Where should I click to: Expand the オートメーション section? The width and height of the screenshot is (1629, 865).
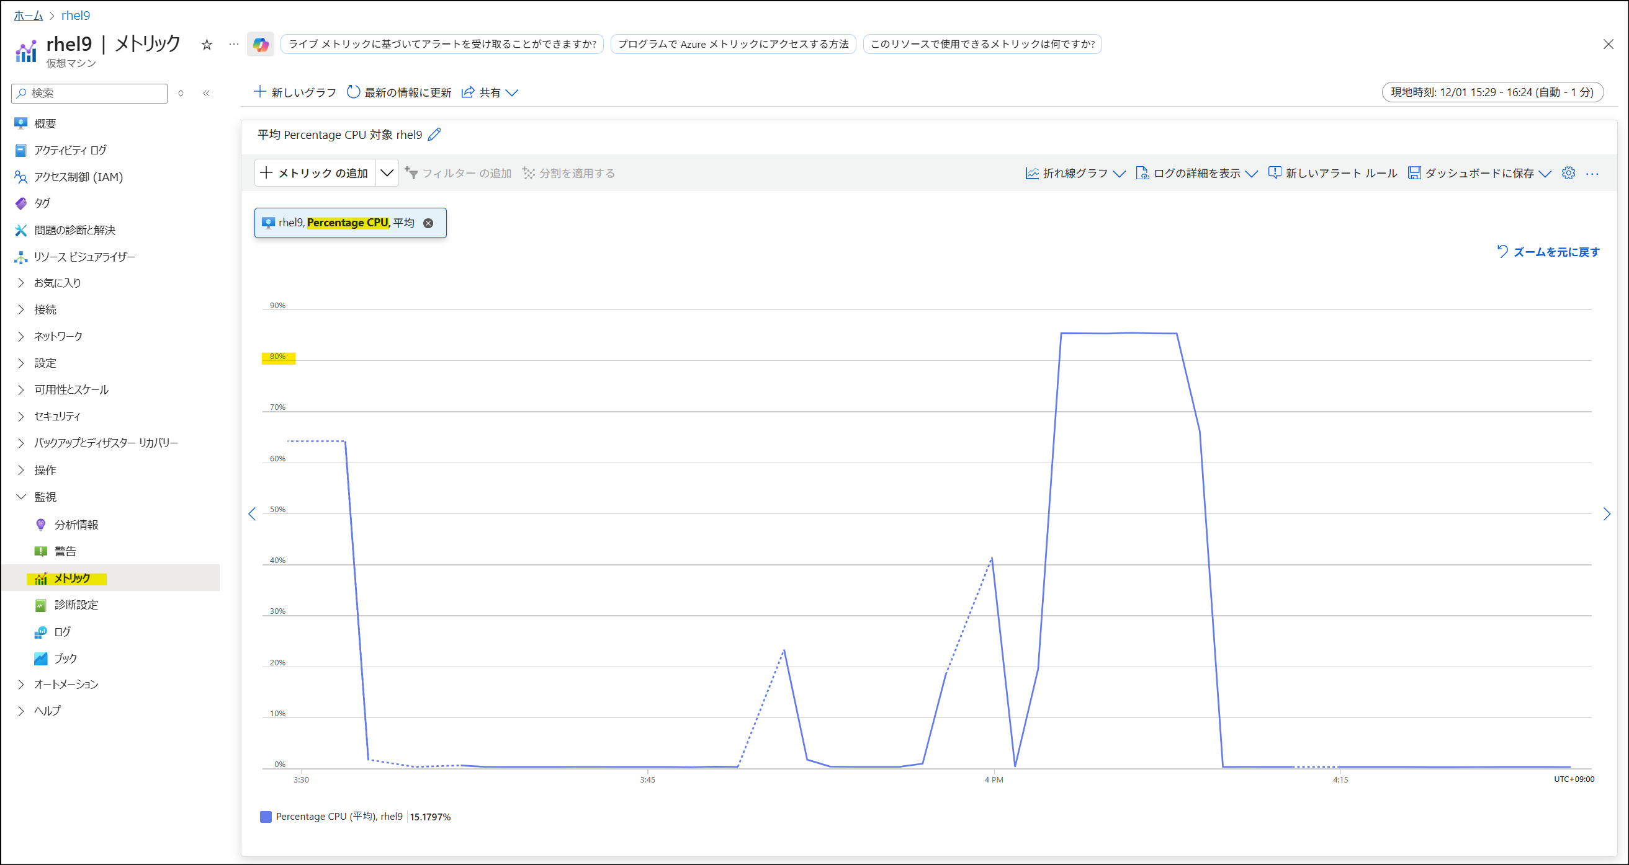[21, 685]
